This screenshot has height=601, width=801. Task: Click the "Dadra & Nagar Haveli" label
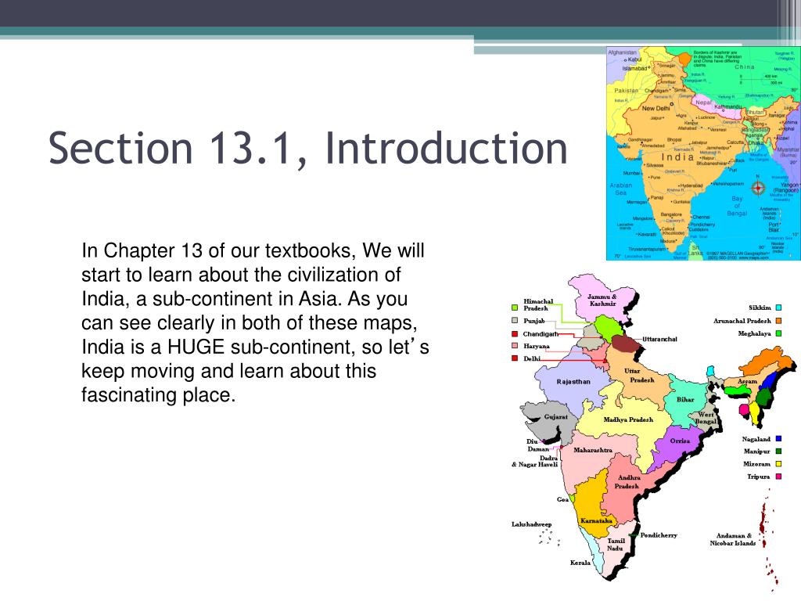pyautogui.click(x=535, y=462)
